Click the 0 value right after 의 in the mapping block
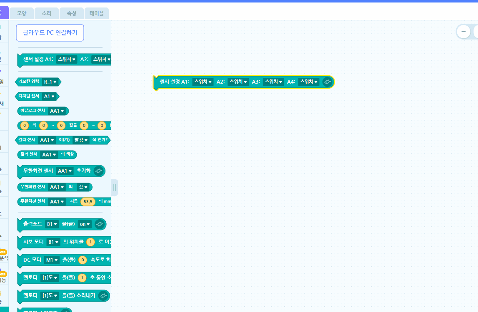Screen dimensions: 478x312 pyautogui.click(x=44, y=125)
